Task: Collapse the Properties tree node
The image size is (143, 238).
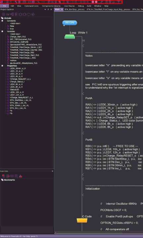Action: point(2,66)
